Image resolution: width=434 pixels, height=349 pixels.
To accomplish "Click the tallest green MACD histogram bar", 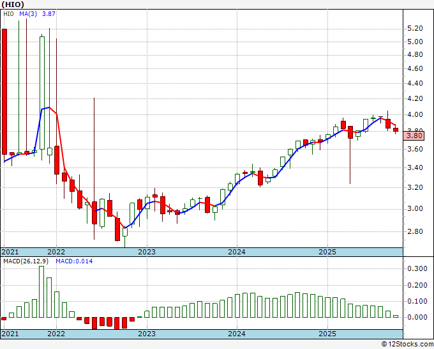I will click(41, 291).
